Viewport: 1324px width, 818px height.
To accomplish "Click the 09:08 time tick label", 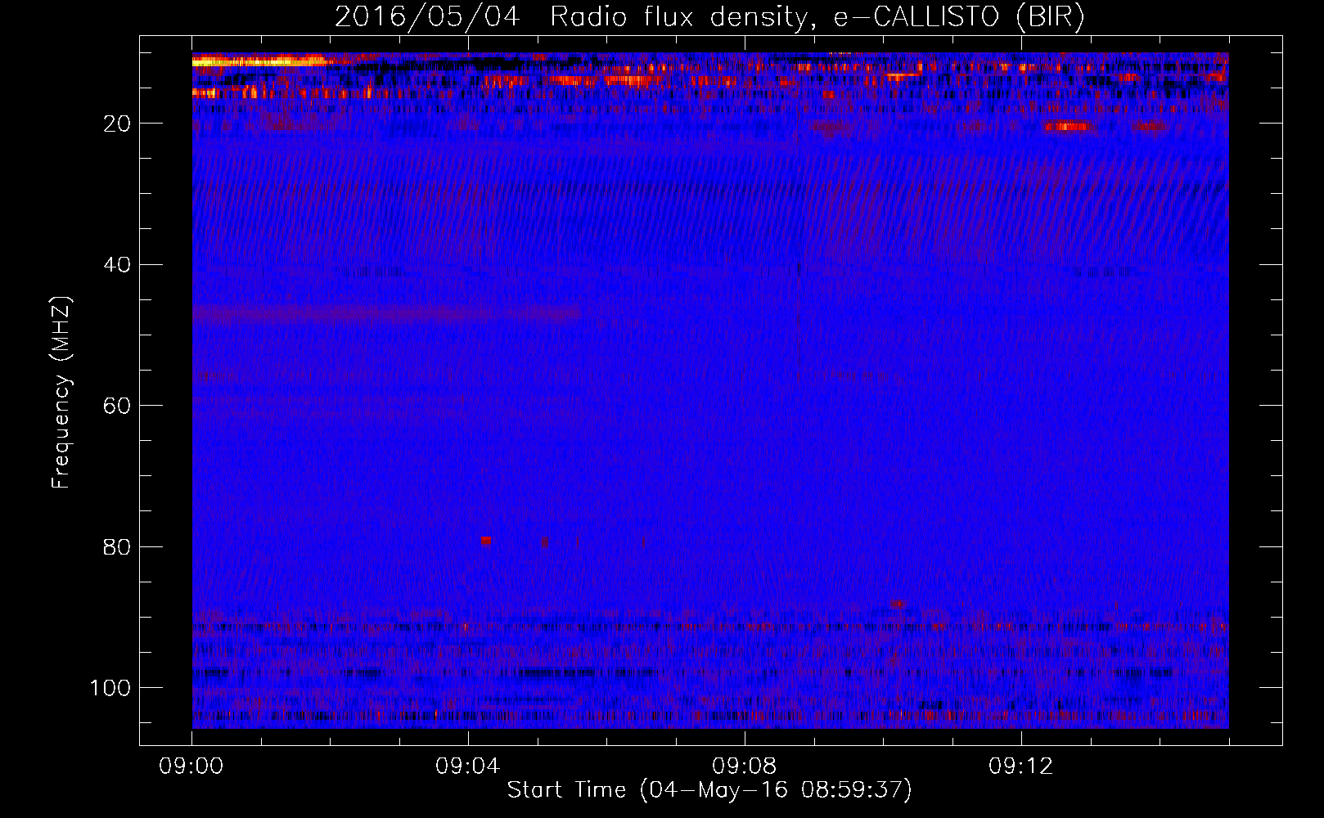I will click(745, 766).
